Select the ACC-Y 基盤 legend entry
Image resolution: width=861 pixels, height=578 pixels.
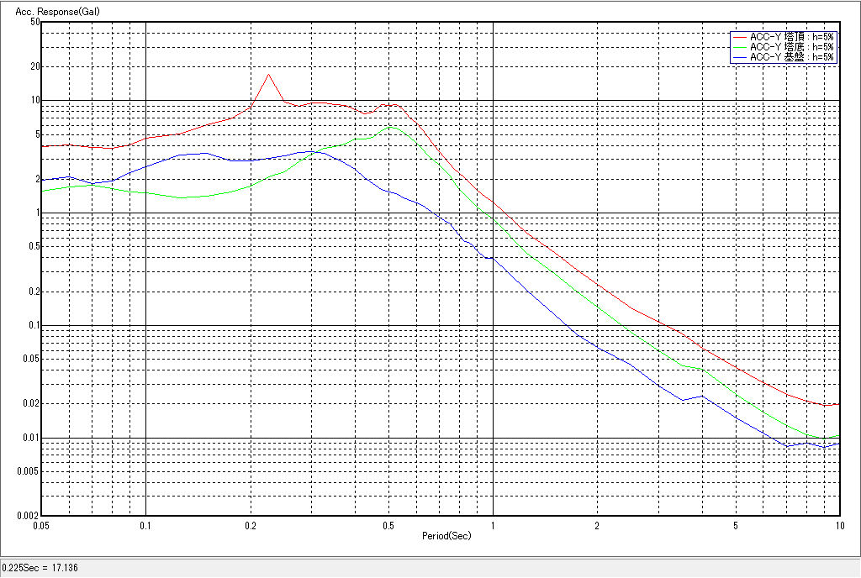point(791,57)
